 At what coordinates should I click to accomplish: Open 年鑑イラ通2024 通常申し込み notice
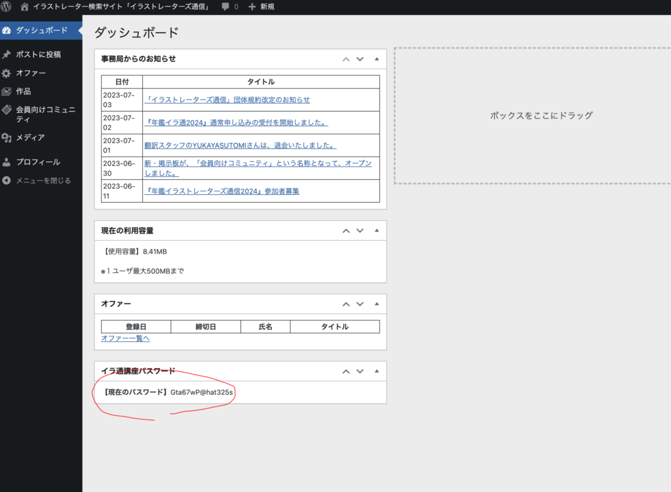(236, 123)
